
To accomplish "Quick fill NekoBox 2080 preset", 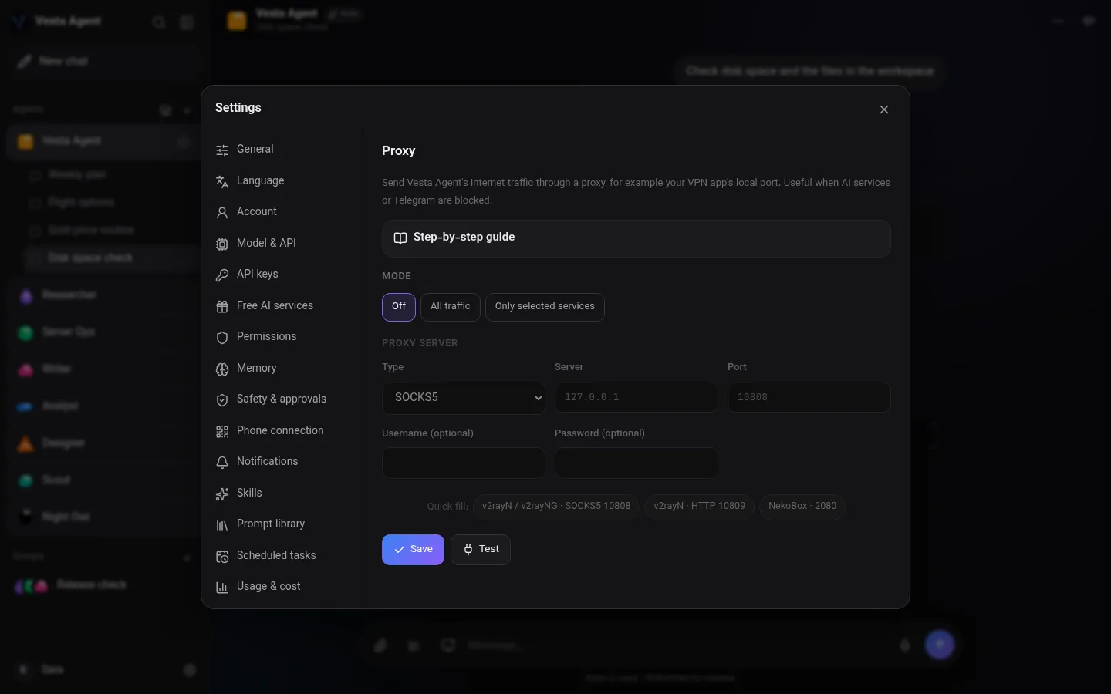I will tap(802, 507).
